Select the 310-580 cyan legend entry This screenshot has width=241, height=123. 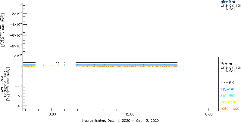point(228,96)
